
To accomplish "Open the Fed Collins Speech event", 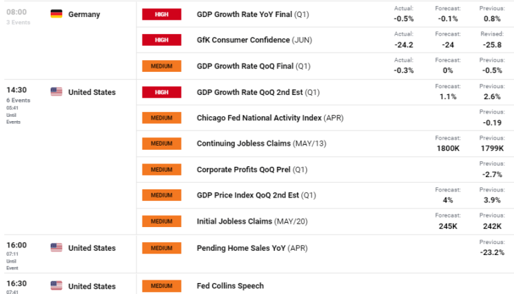I will tap(230, 286).
